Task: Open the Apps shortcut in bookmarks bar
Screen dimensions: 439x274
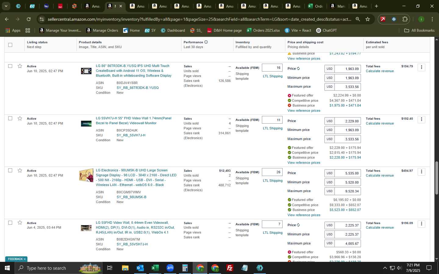Action: 13,30
